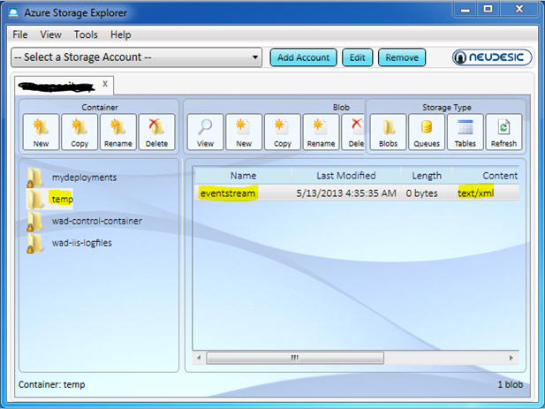
Task: Select the temp container
Action: pyautogui.click(x=62, y=199)
